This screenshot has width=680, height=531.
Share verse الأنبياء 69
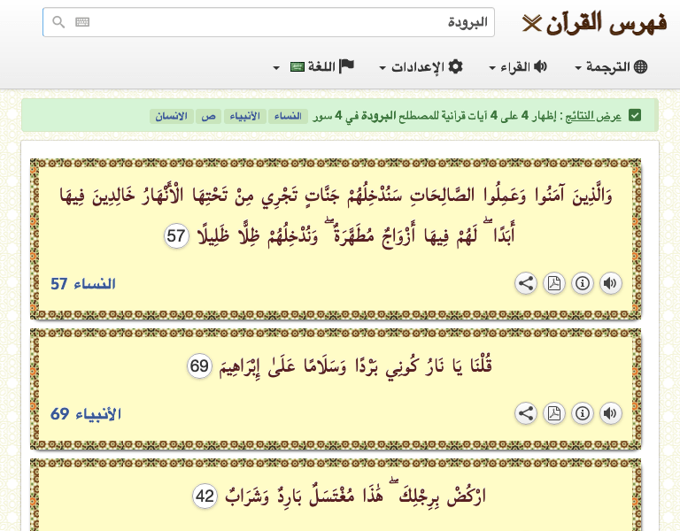click(x=525, y=413)
